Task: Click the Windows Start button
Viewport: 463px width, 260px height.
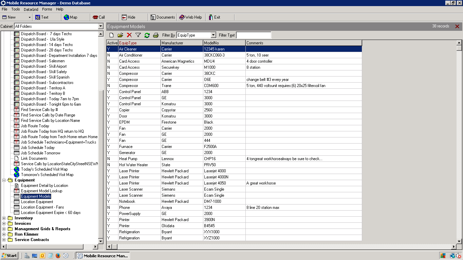Action: point(9,256)
